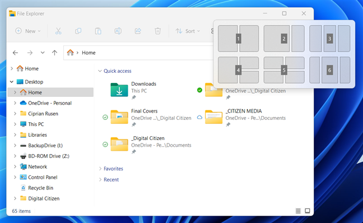
Task: Select the _CITIZEN MEDIA folder icon
Action: tap(213, 117)
